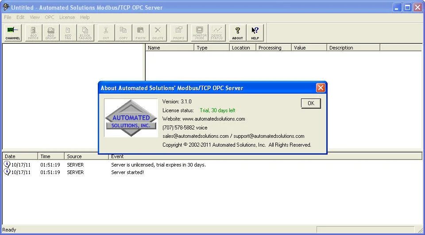Image resolution: width=425 pixels, height=235 pixels.
Task: Open the Edit menu
Action: (20, 17)
